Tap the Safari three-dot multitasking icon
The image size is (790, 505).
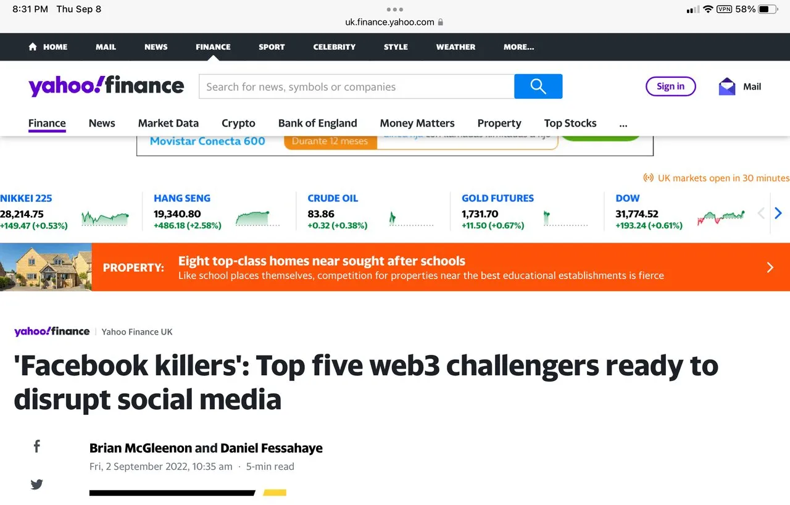[394, 9]
